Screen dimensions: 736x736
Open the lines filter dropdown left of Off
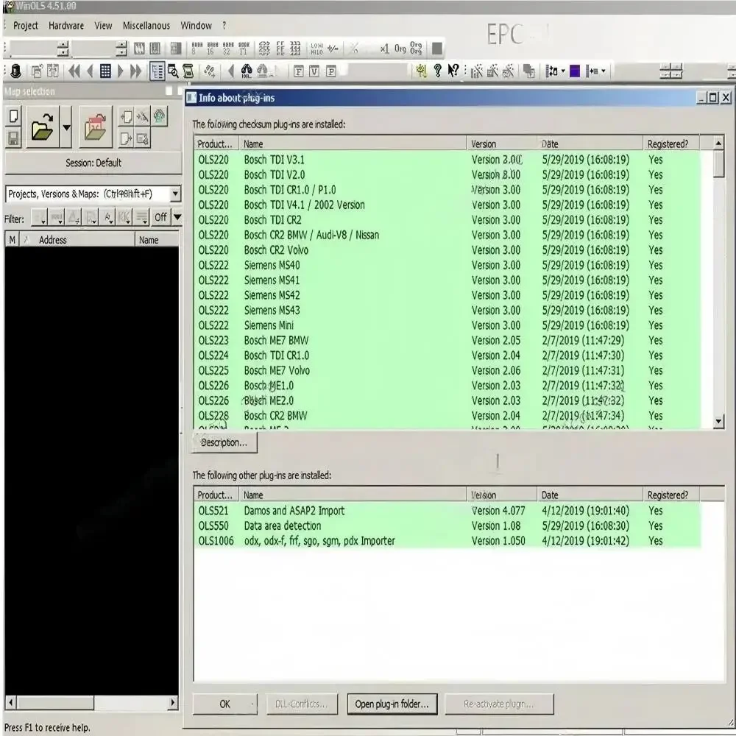[141, 217]
